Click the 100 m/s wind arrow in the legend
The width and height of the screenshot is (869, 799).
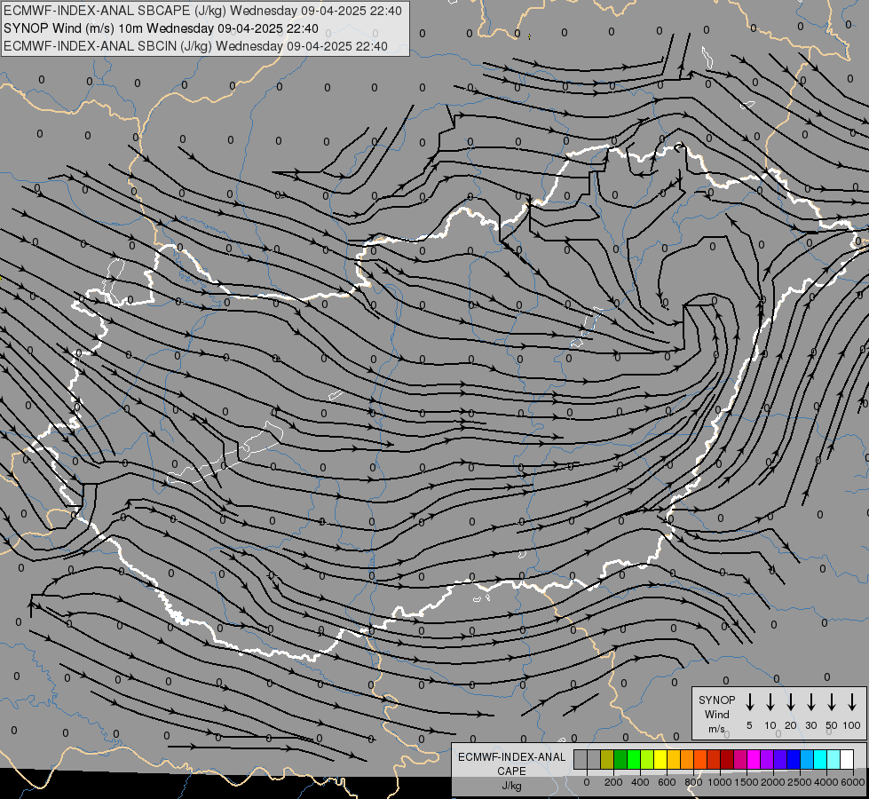coord(852,702)
